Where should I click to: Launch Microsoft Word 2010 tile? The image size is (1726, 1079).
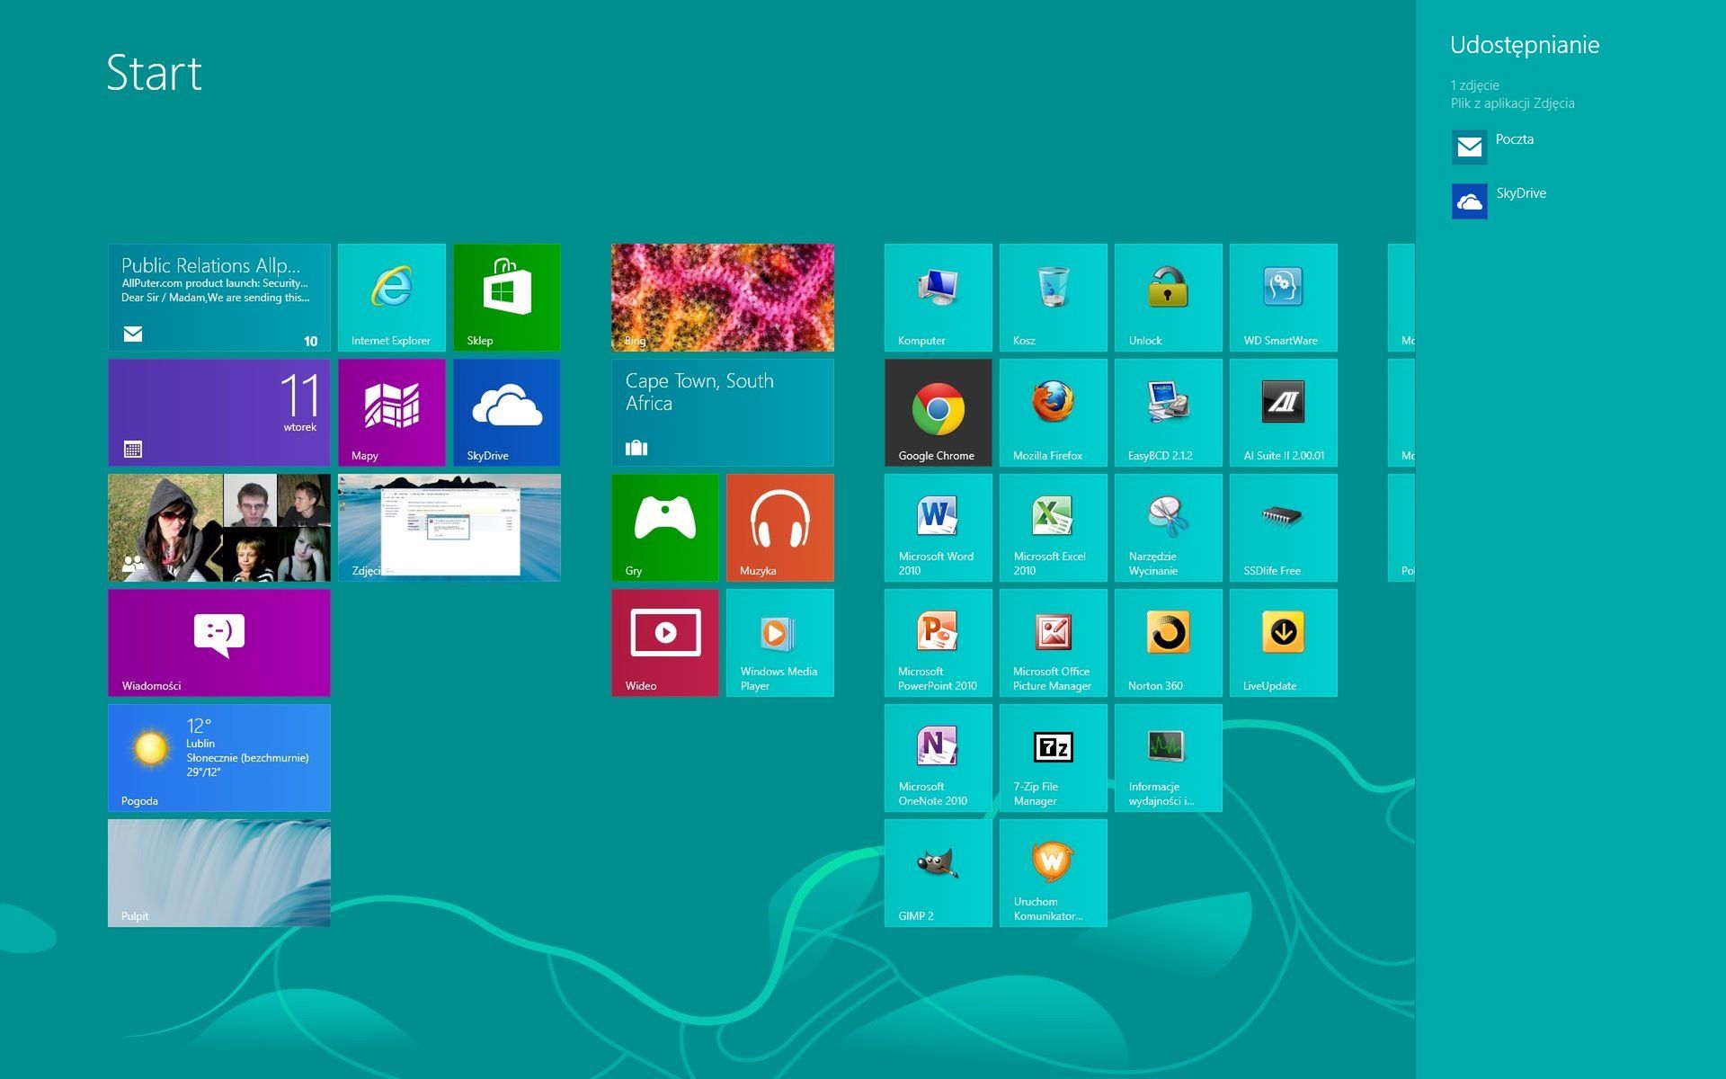(x=939, y=528)
